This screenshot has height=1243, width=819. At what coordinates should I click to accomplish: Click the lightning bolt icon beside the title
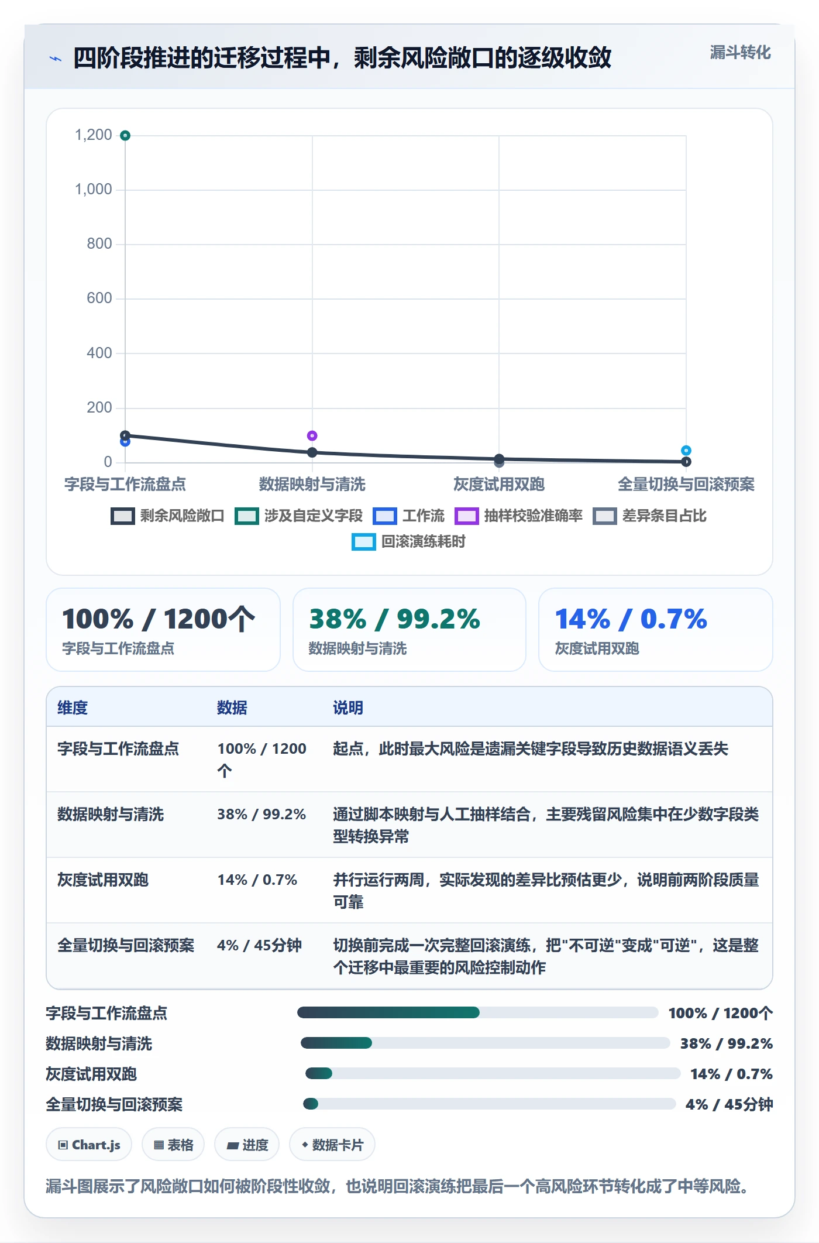pyautogui.click(x=56, y=59)
